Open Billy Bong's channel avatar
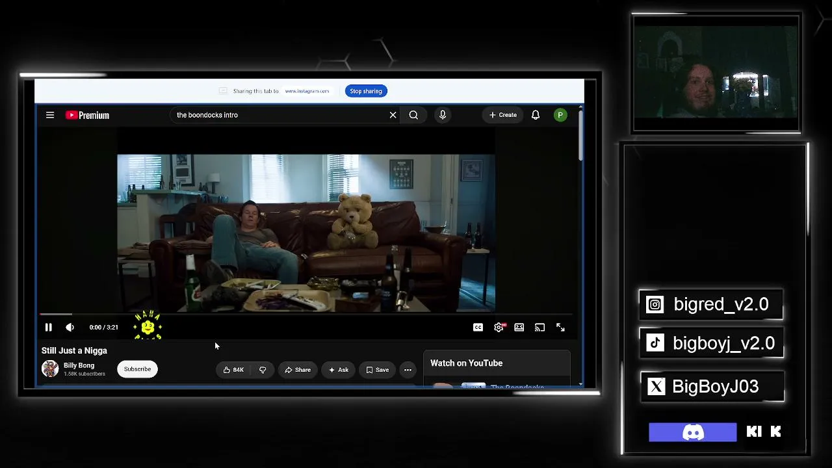 coord(50,369)
